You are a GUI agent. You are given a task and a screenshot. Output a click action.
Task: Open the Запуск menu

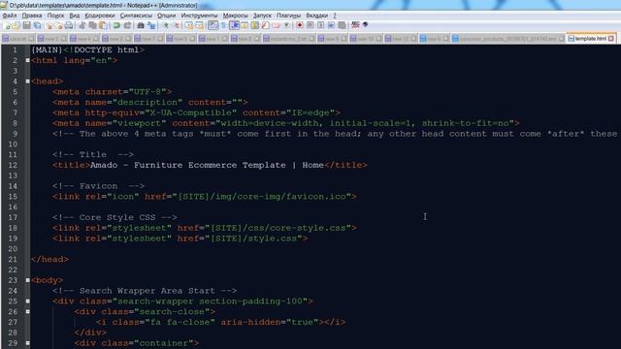coord(262,16)
